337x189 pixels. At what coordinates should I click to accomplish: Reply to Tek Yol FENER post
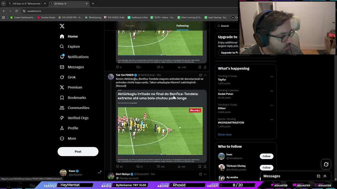pos(119,166)
